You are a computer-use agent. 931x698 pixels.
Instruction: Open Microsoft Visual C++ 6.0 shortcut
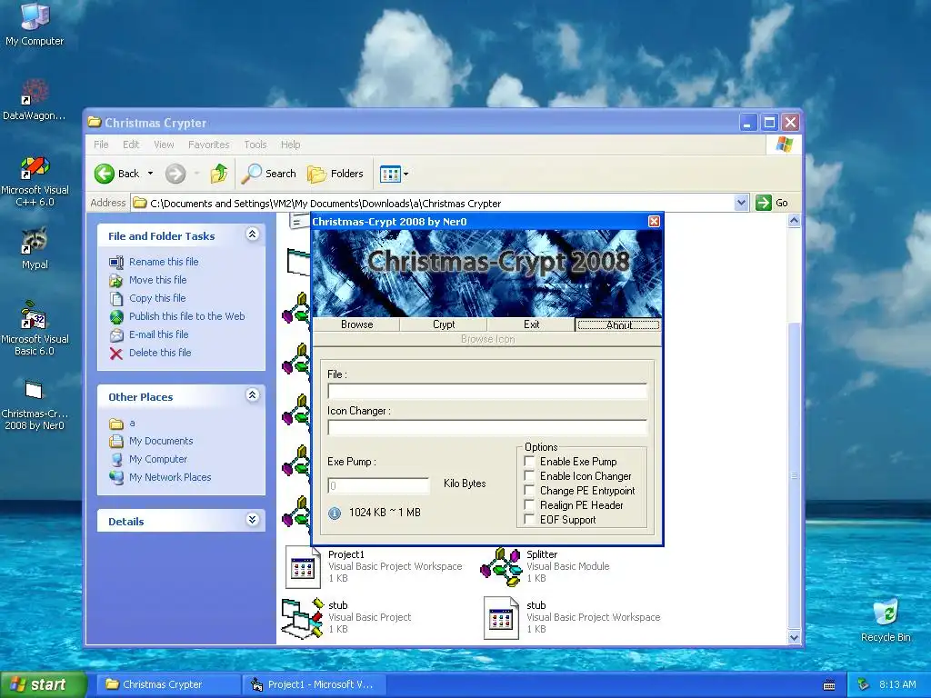(x=35, y=181)
